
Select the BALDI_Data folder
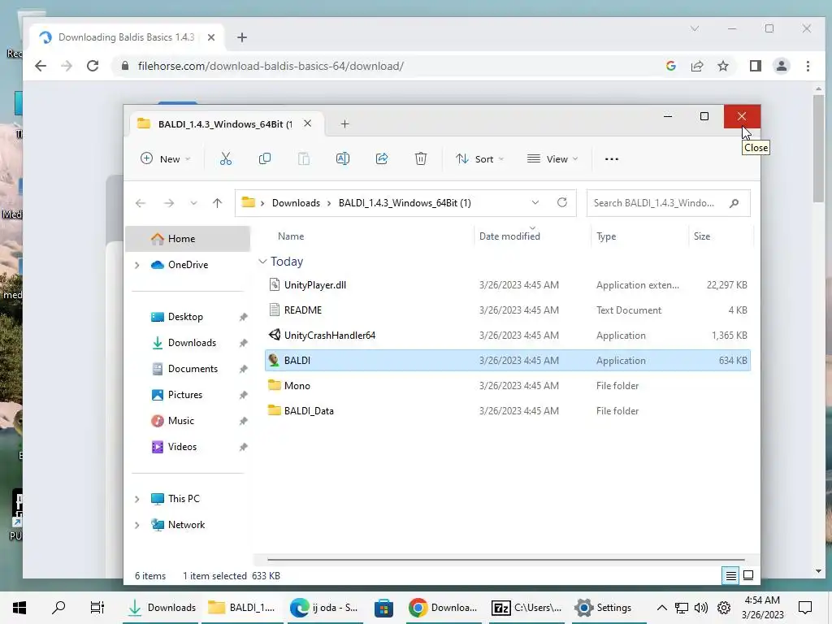coord(507,410)
